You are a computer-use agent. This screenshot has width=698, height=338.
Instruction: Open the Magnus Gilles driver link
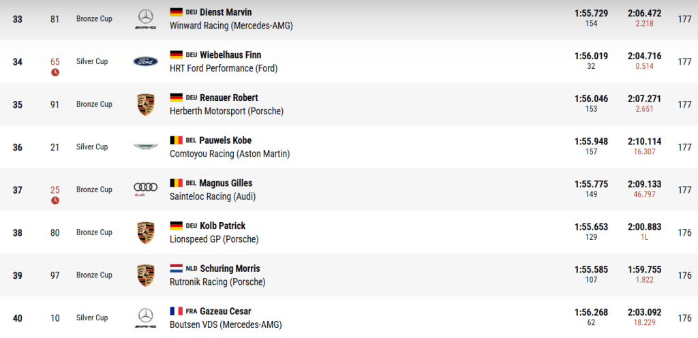[x=226, y=183]
